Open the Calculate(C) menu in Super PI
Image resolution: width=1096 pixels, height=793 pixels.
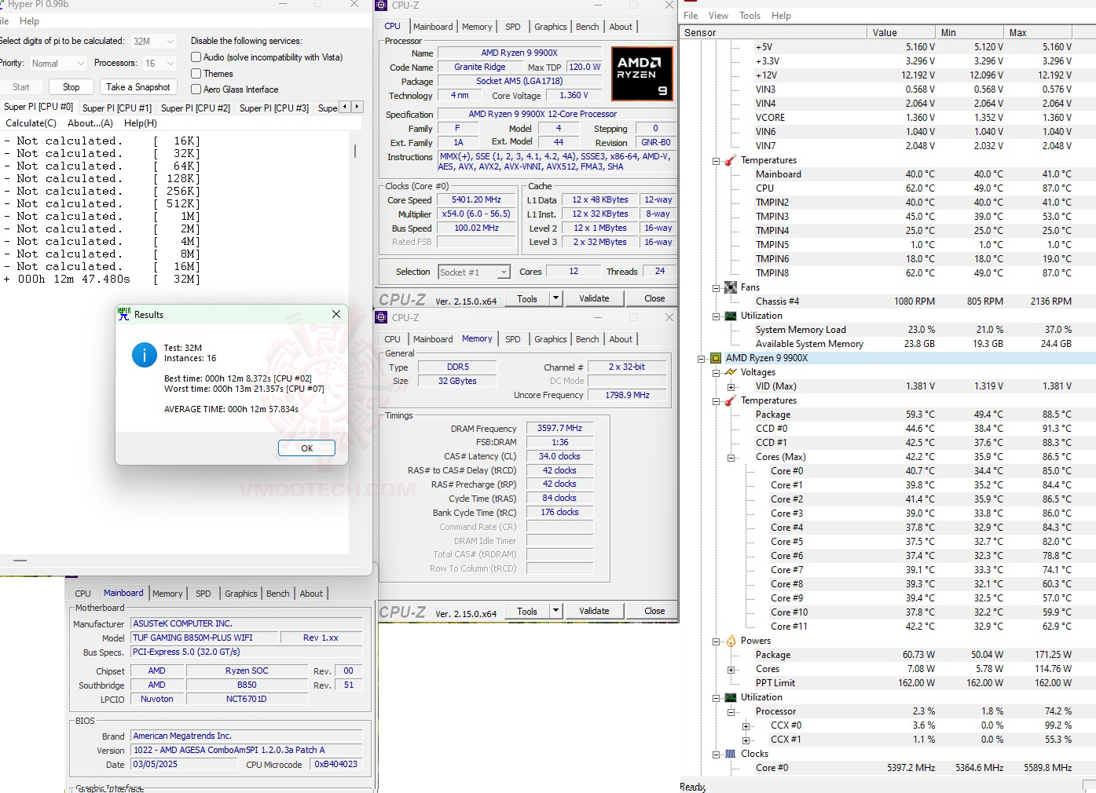click(x=31, y=123)
